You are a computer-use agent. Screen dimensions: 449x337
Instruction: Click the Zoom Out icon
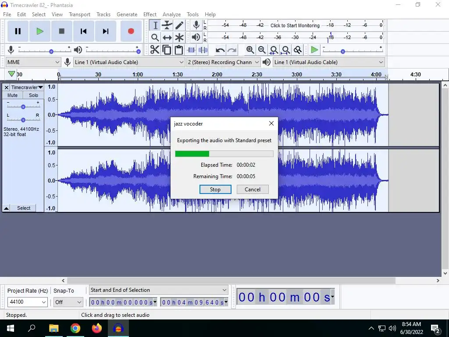tap(262, 50)
